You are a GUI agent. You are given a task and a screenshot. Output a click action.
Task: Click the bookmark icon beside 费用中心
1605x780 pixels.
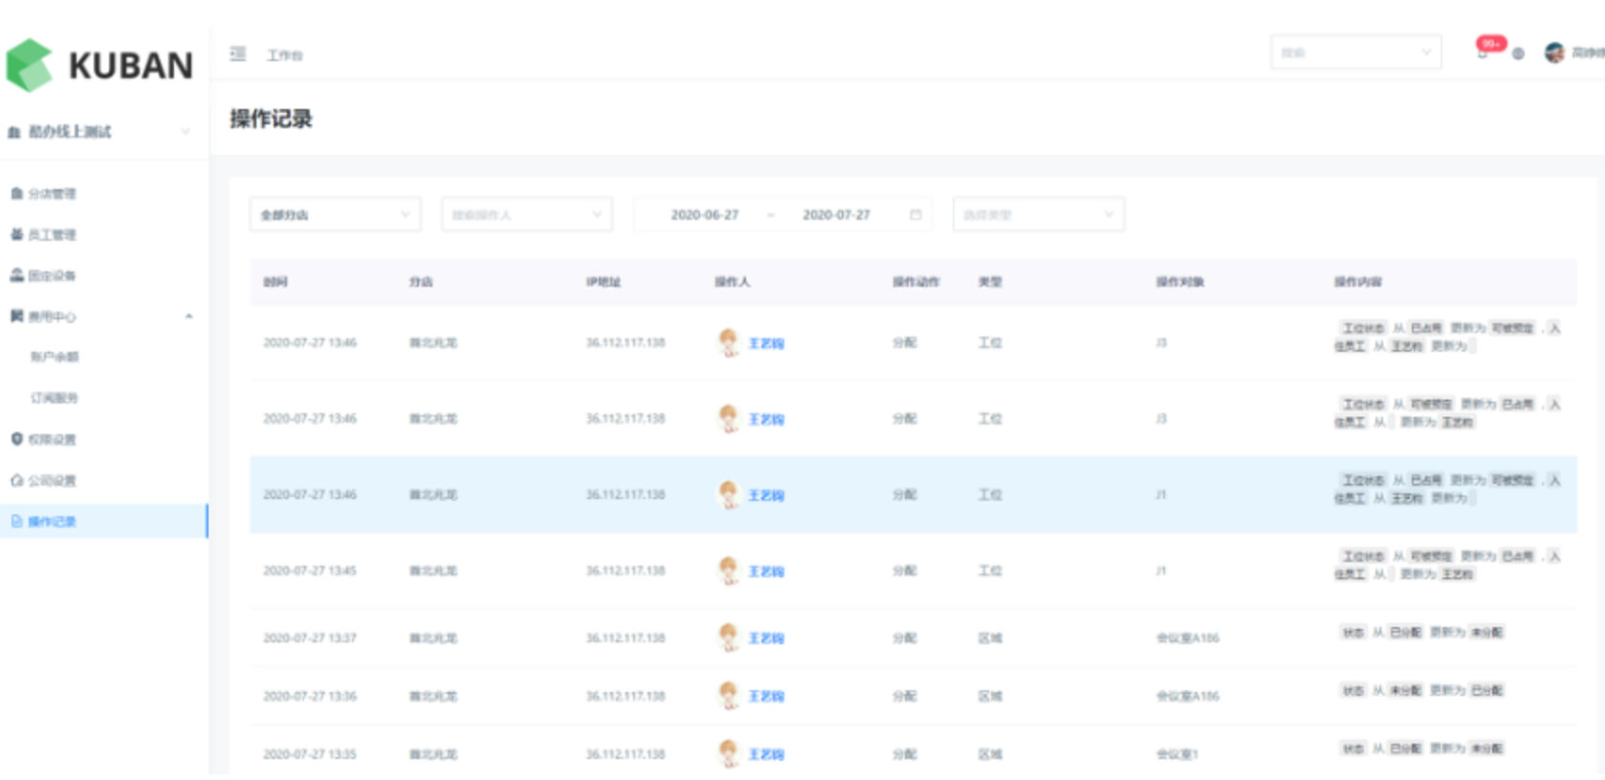pos(16,316)
